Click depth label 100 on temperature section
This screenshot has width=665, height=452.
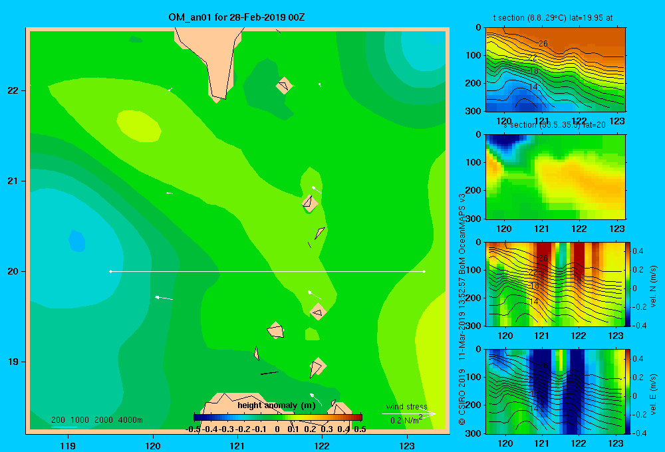tap(473, 56)
